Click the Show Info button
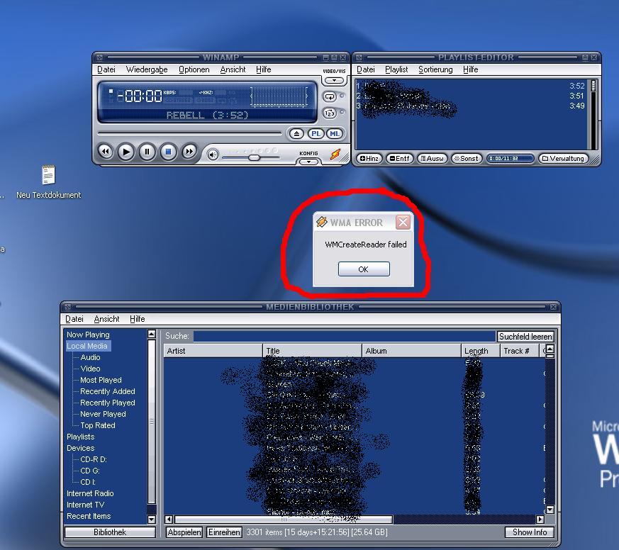Viewport: 619px width, 550px height. (x=530, y=532)
